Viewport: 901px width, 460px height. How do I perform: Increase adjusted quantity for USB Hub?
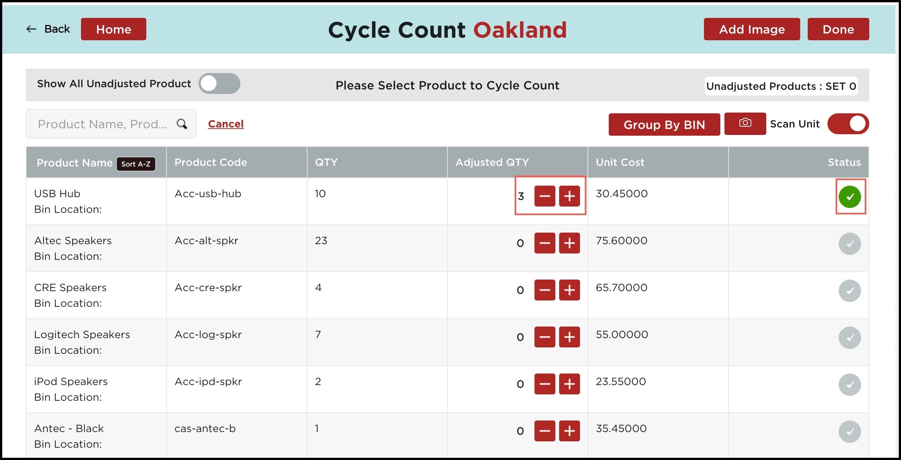pos(569,196)
